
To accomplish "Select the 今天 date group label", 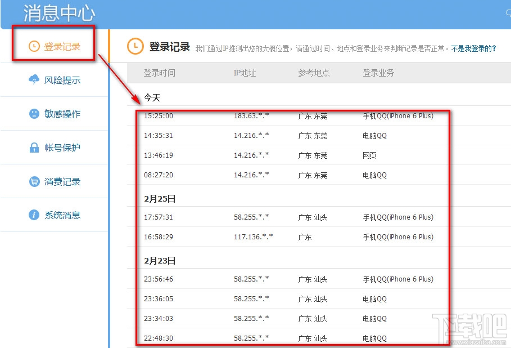I will [152, 97].
